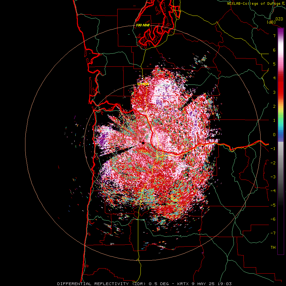Click the 0.5 DEG elevation text
This screenshot has height=286, width=286.
(x=159, y=284)
